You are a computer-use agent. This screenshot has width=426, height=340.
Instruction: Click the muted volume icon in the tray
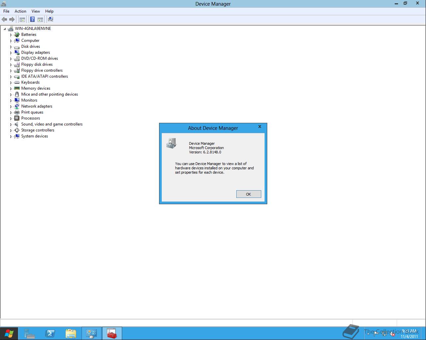(392, 334)
